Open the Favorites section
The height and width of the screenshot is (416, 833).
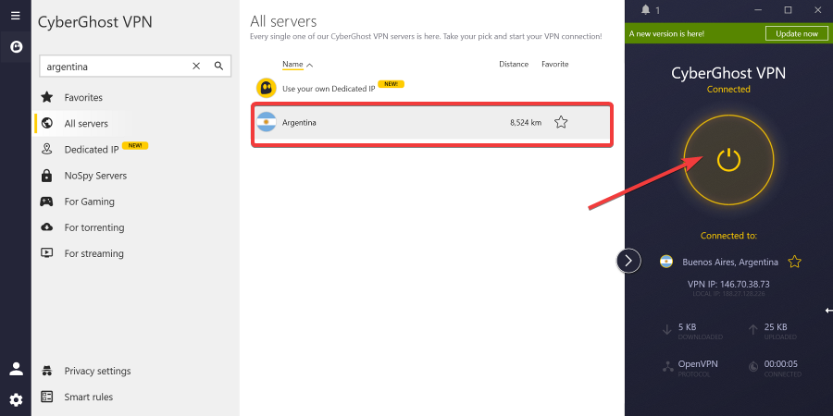pyautogui.click(x=83, y=97)
